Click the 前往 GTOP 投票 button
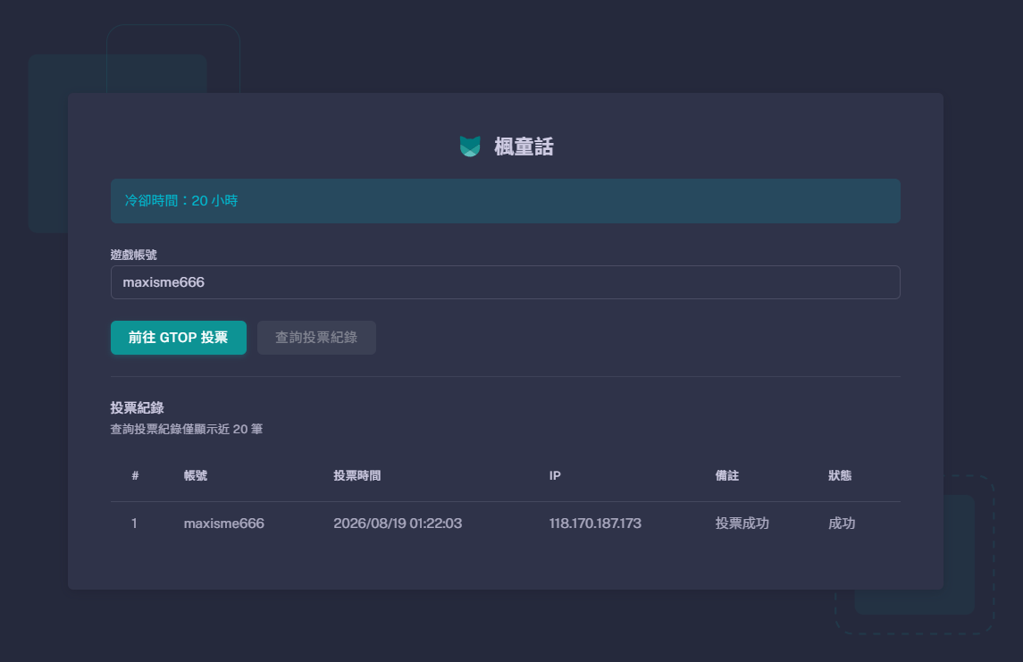Screen dimensions: 1023x662 [x=178, y=338]
